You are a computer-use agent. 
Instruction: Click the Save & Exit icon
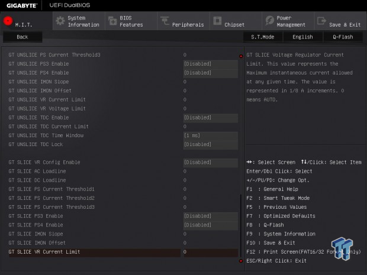(x=321, y=21)
